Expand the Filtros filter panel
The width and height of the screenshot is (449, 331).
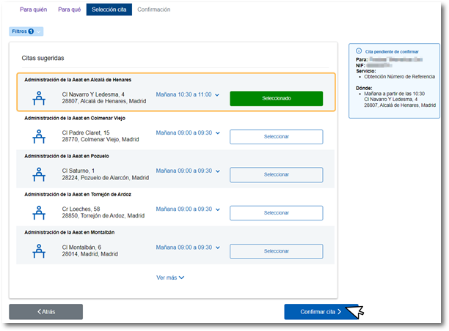point(26,31)
